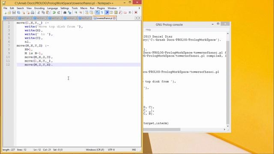Open the Language menu
Image resolution: width=274 pixels, height=154 pixels.
[x=52, y=8]
